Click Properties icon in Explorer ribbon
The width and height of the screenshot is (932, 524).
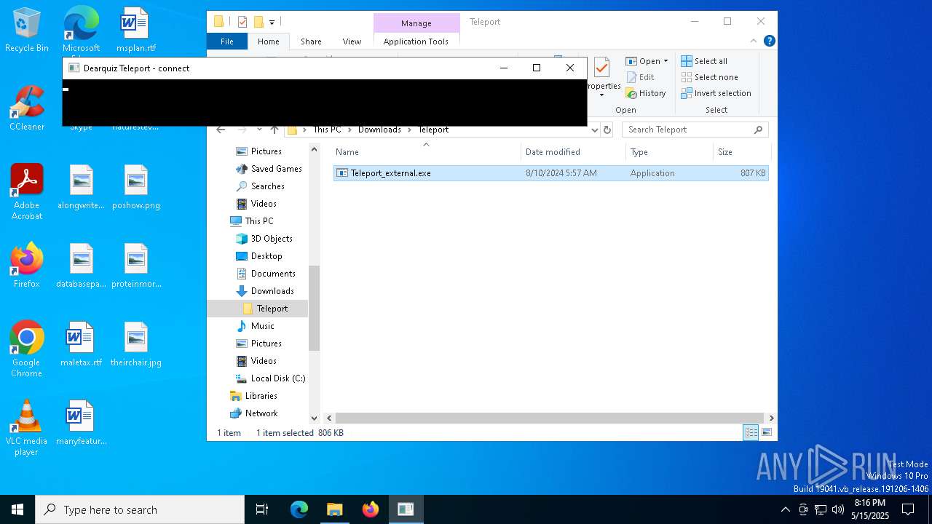[601, 69]
